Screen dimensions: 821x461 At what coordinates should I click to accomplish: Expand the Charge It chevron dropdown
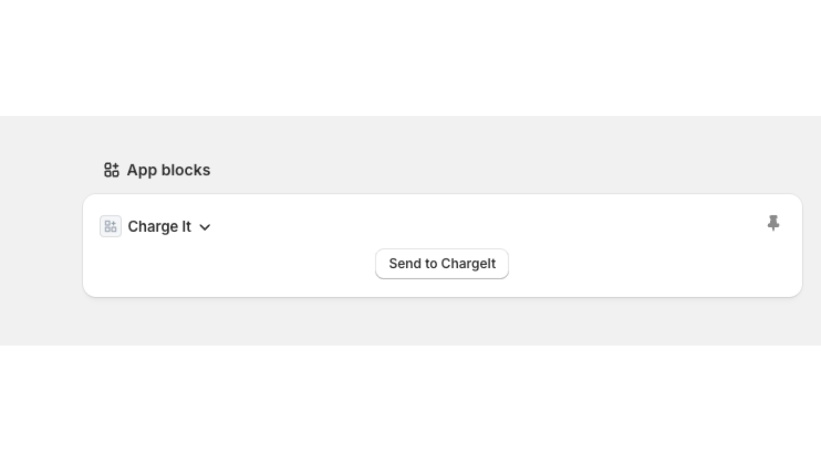(205, 227)
